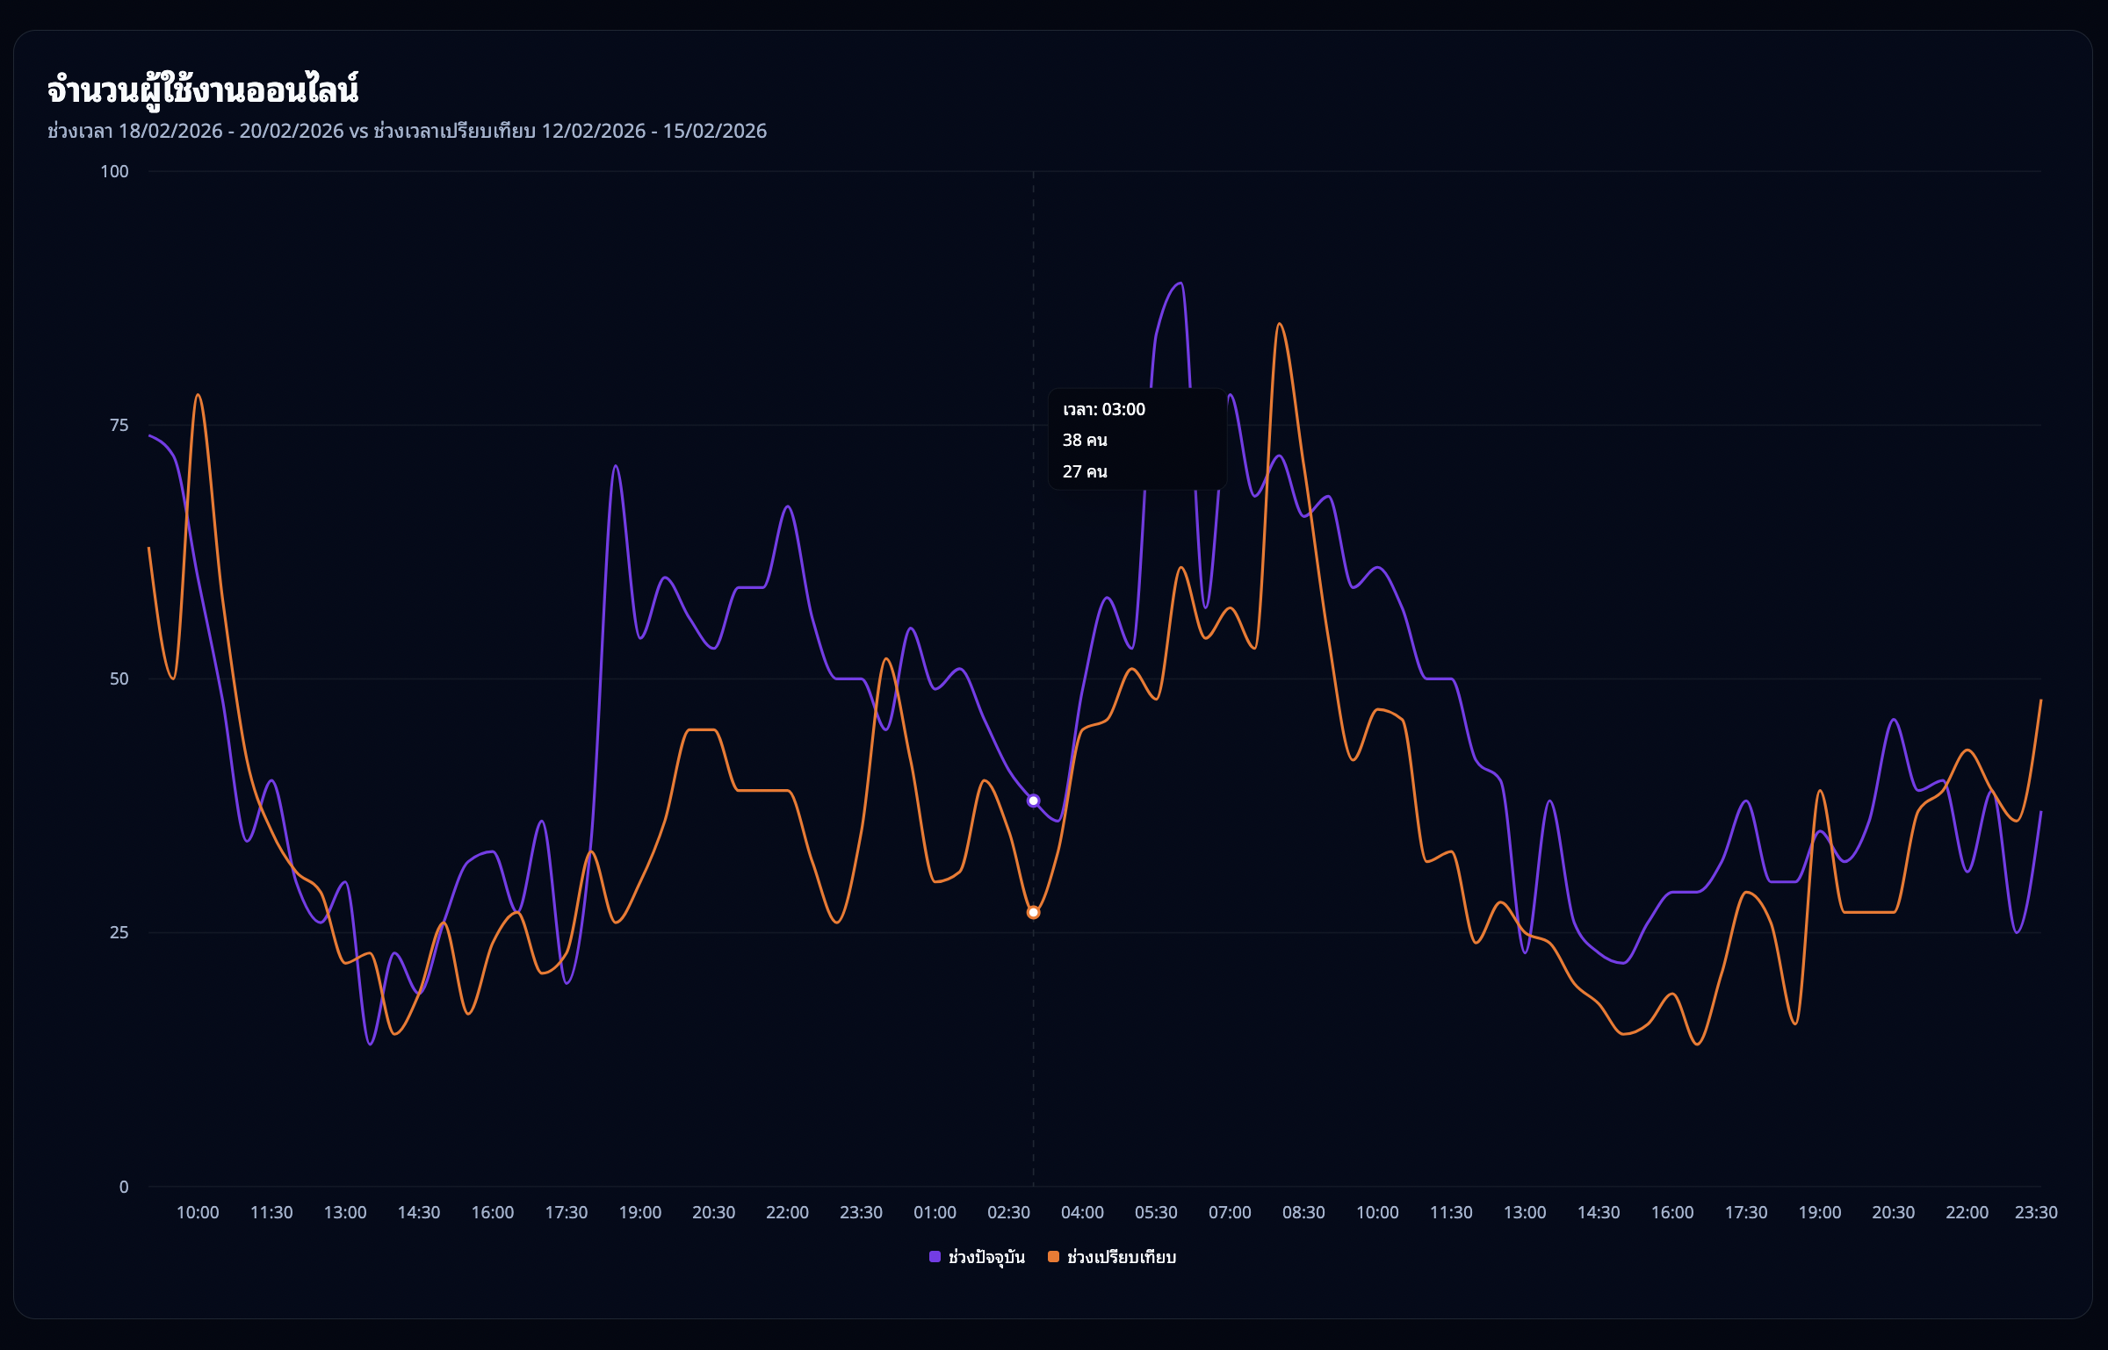Toggle the ช่วงเปรียบเทียบ legend label

coord(1121,1257)
